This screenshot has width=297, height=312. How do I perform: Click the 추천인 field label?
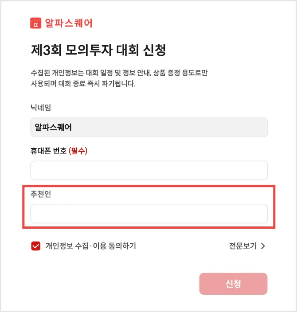point(41,194)
